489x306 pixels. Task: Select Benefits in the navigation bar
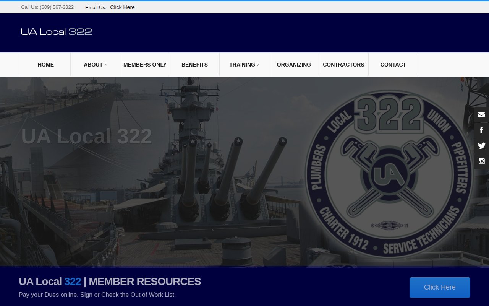(194, 65)
